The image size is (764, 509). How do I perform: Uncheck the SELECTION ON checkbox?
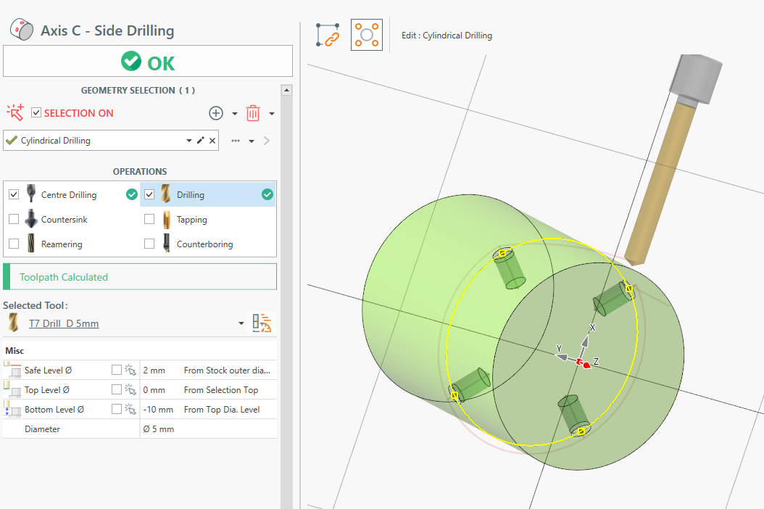click(36, 113)
